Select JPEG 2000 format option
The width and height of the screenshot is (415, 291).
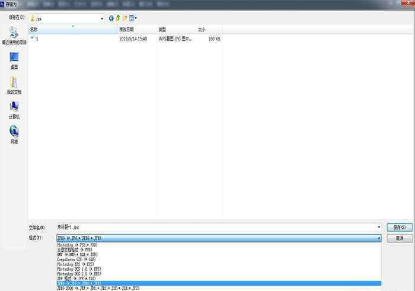(98, 288)
